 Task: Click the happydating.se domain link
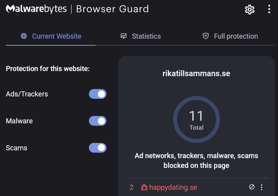[173, 187]
